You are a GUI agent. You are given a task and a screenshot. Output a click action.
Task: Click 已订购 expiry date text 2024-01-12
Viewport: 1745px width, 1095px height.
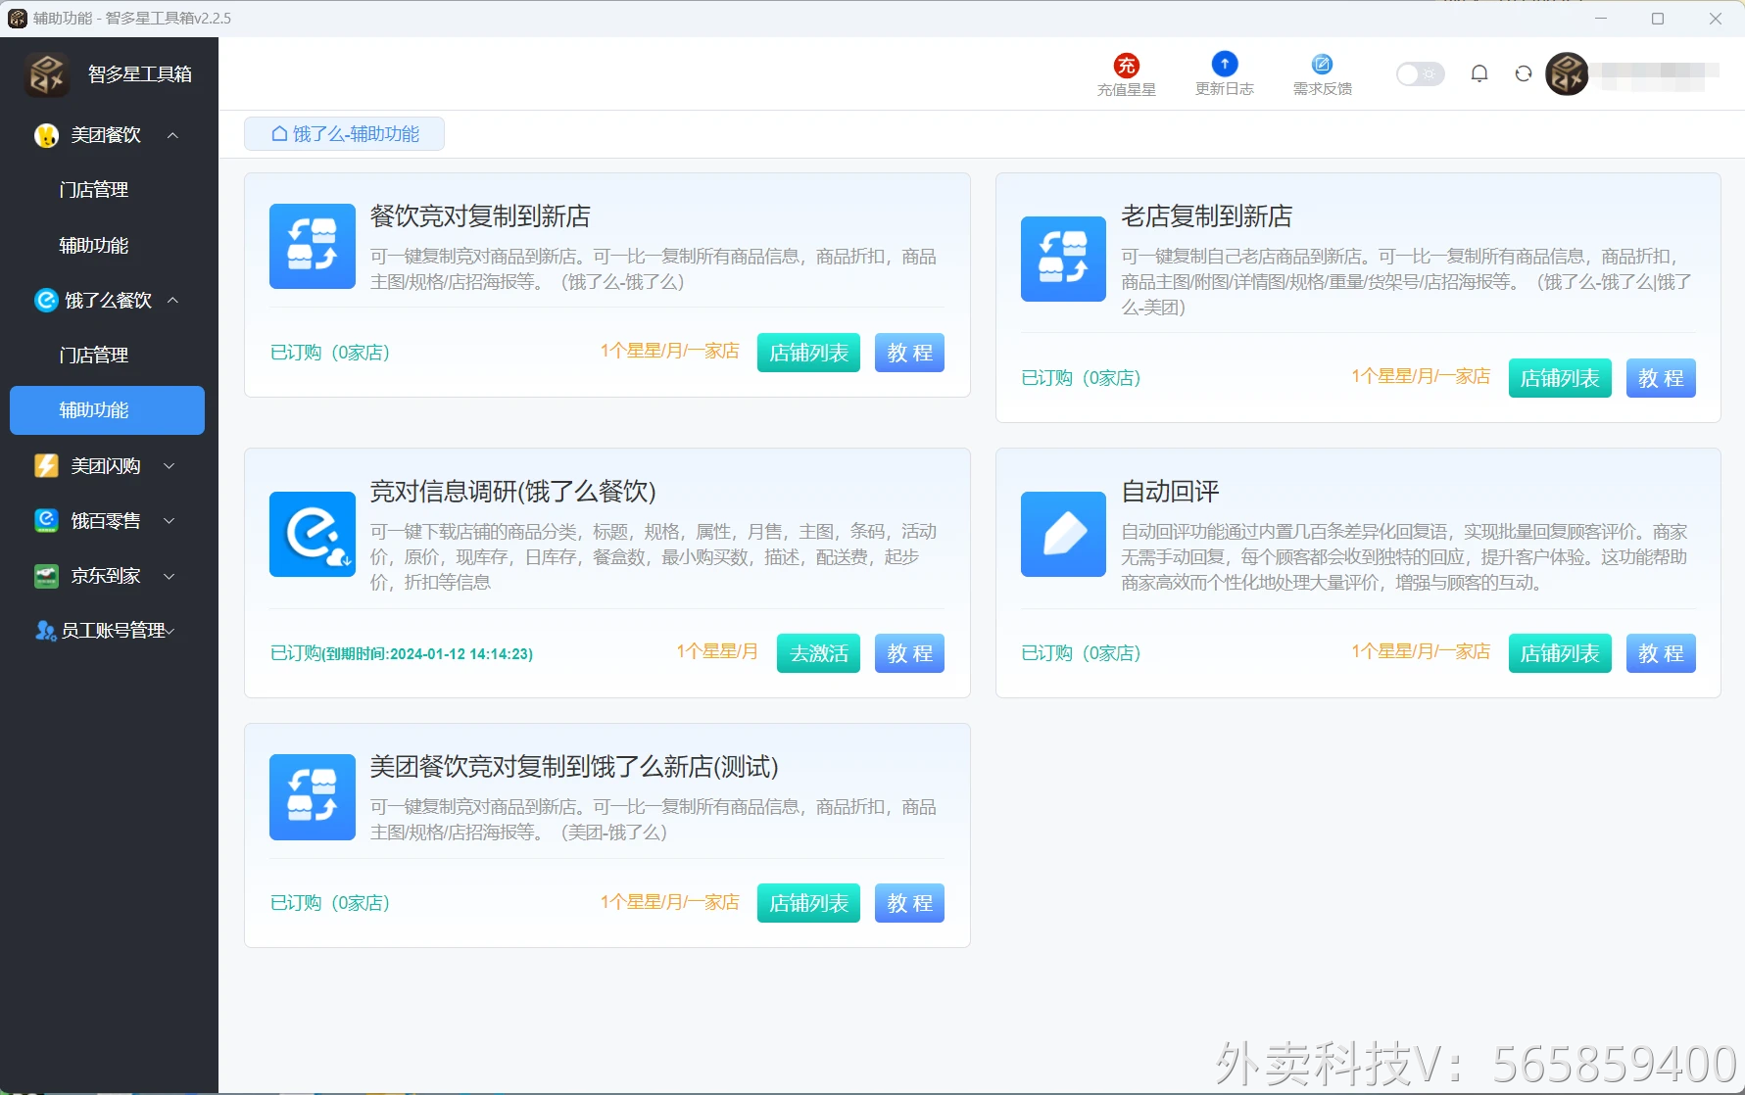click(402, 653)
